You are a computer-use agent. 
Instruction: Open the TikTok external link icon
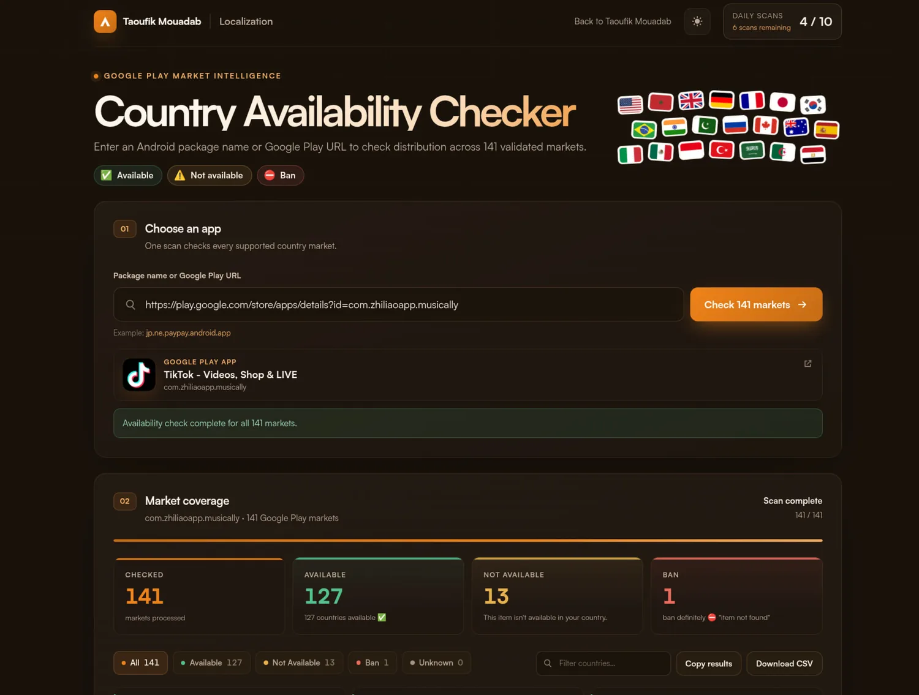pyautogui.click(x=807, y=364)
